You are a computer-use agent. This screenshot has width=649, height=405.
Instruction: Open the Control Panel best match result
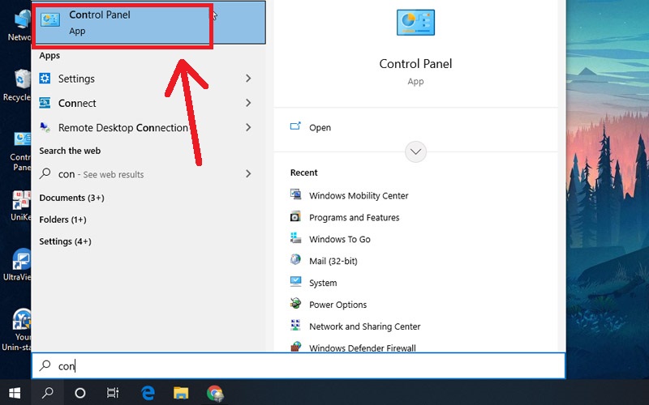(x=148, y=23)
